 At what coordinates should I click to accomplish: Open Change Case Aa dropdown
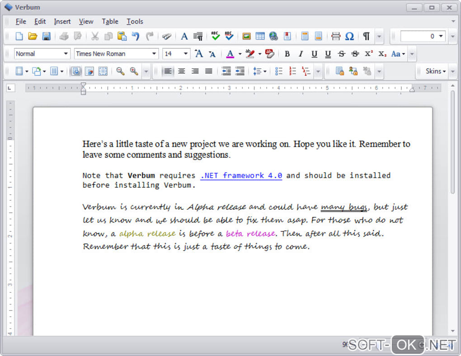pos(398,54)
